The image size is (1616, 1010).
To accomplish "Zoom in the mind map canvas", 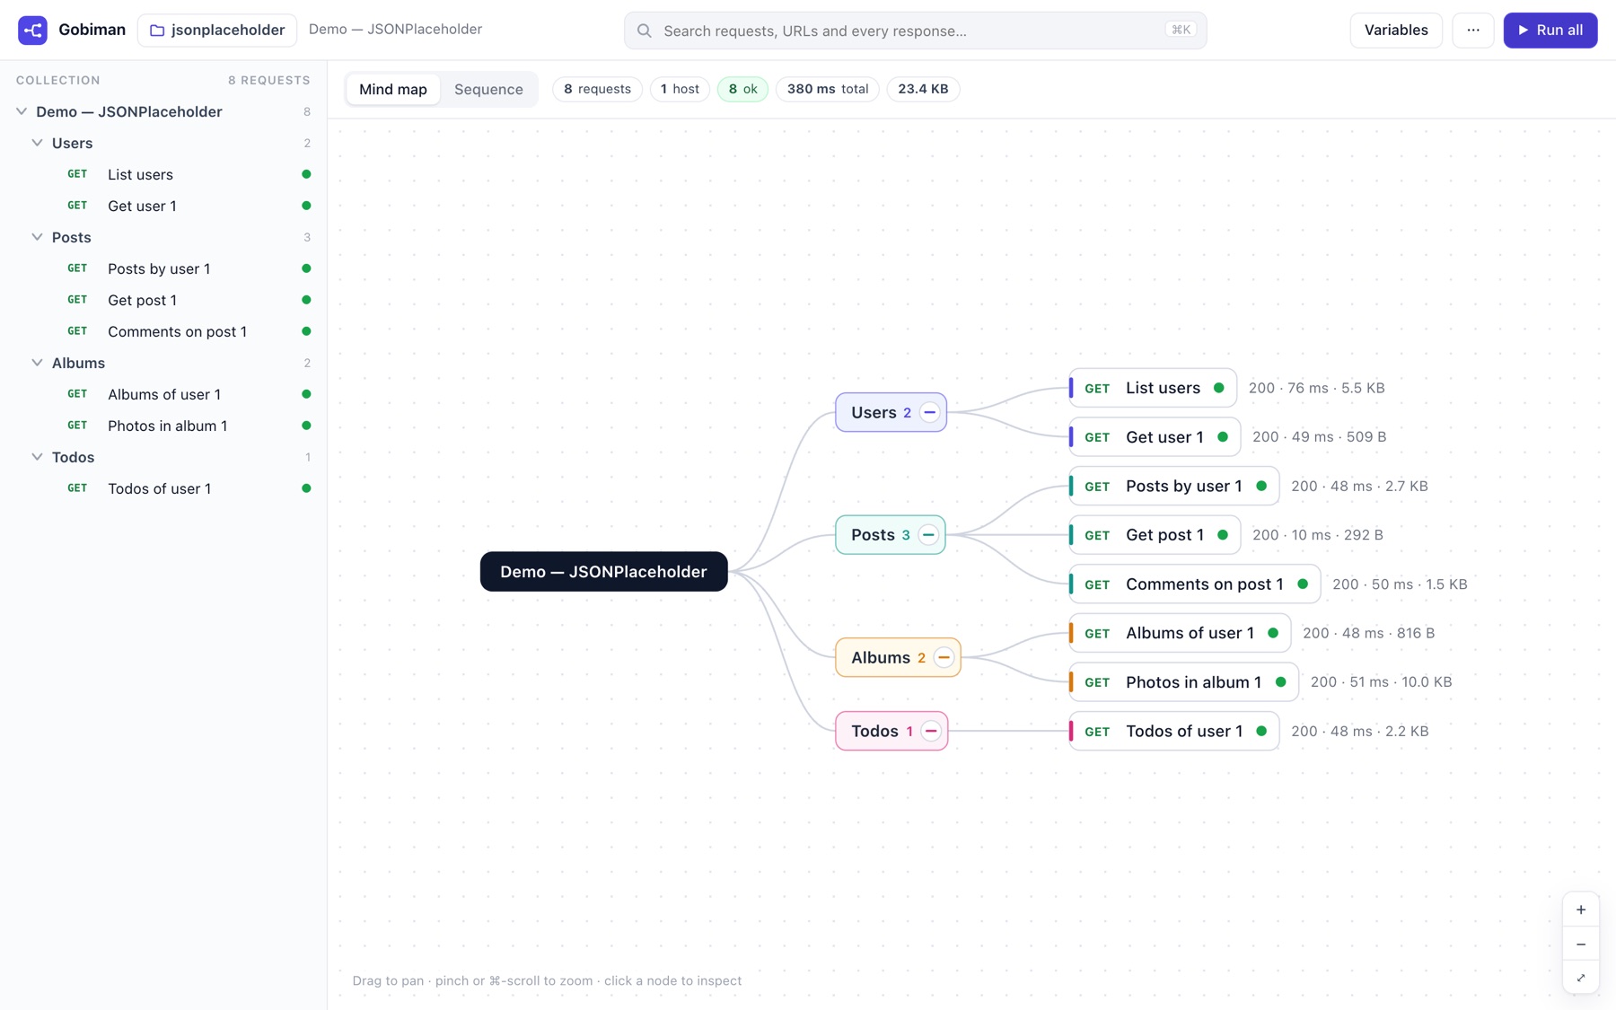I will (1581, 909).
